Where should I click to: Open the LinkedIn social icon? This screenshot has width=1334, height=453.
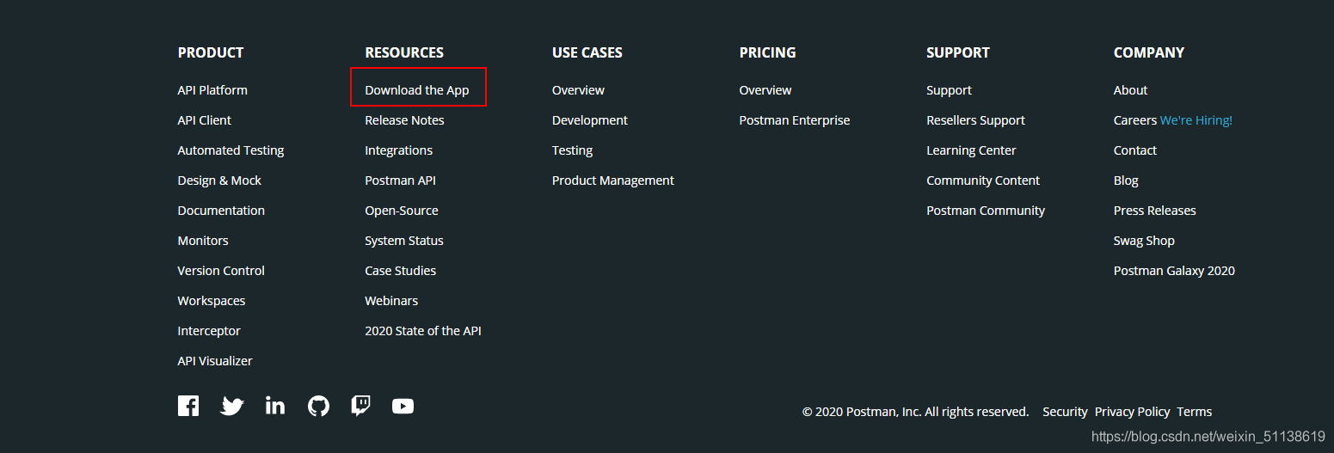275,406
